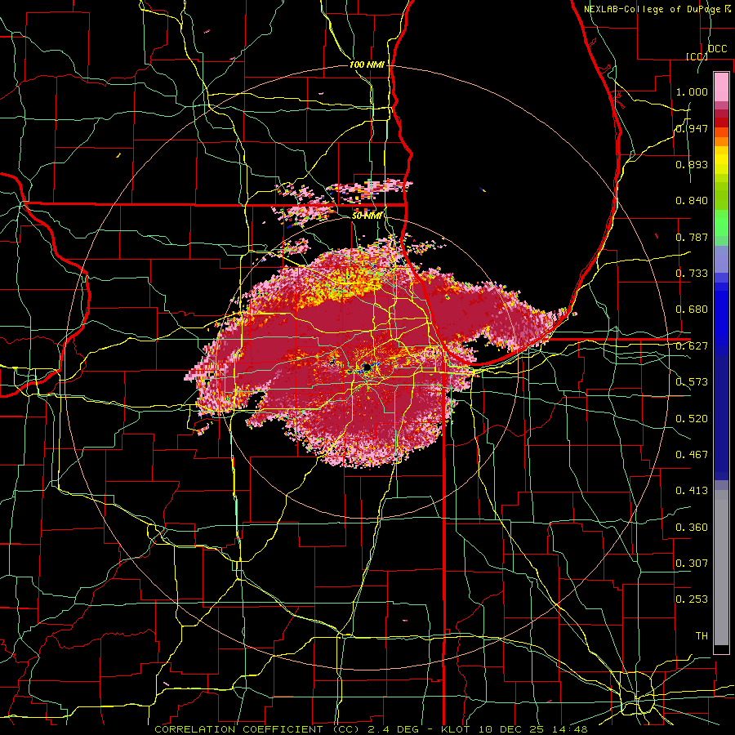This screenshot has width=735, height=735.
Task: Select the 0.360 legend value
Action: tap(692, 528)
